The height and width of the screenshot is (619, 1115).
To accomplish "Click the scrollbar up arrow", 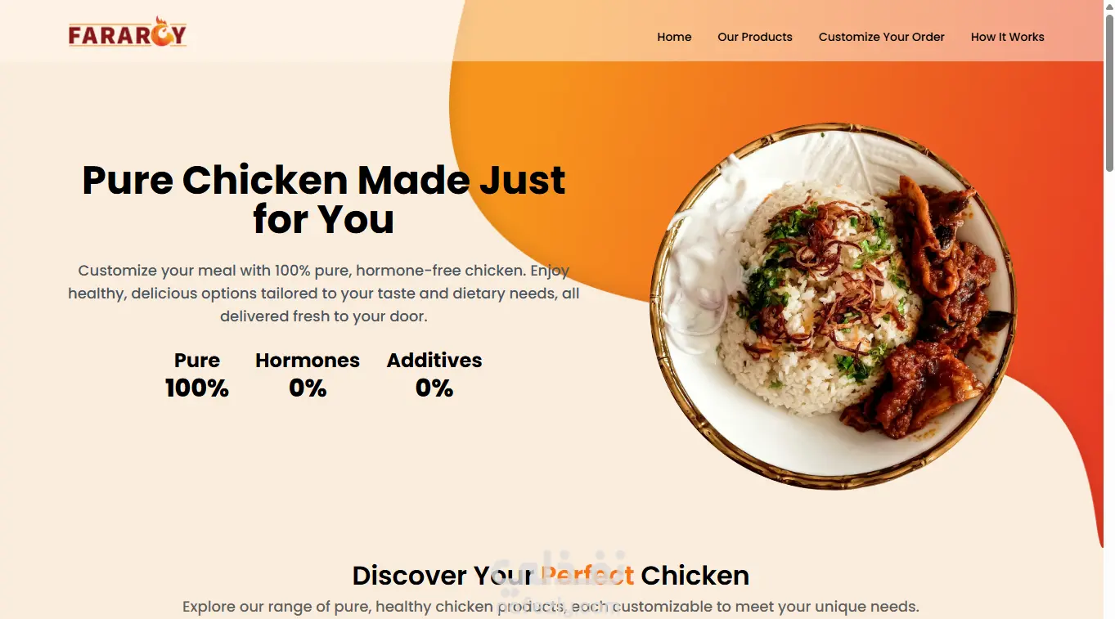I will pos(1109,7).
